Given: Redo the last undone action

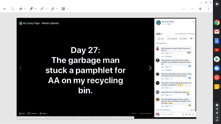Looking at the screenshot, I should pyautogui.click(x=192, y=9).
